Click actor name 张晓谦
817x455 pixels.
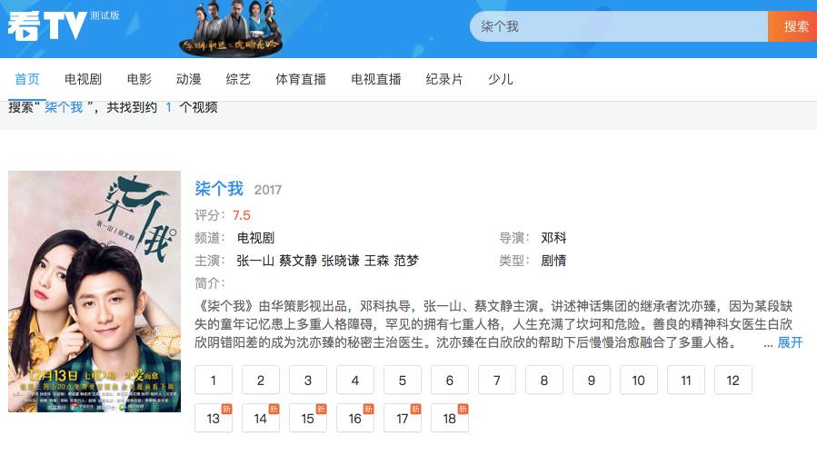coord(340,261)
